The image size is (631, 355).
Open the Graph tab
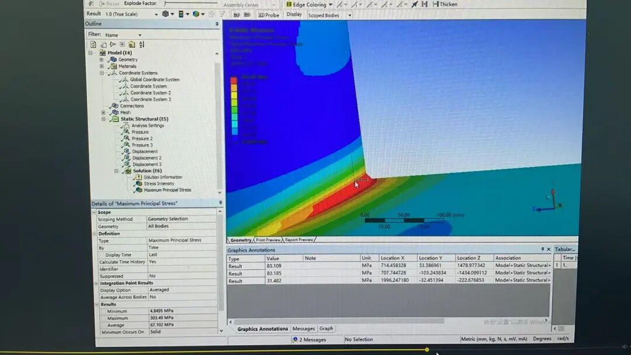(x=326, y=329)
